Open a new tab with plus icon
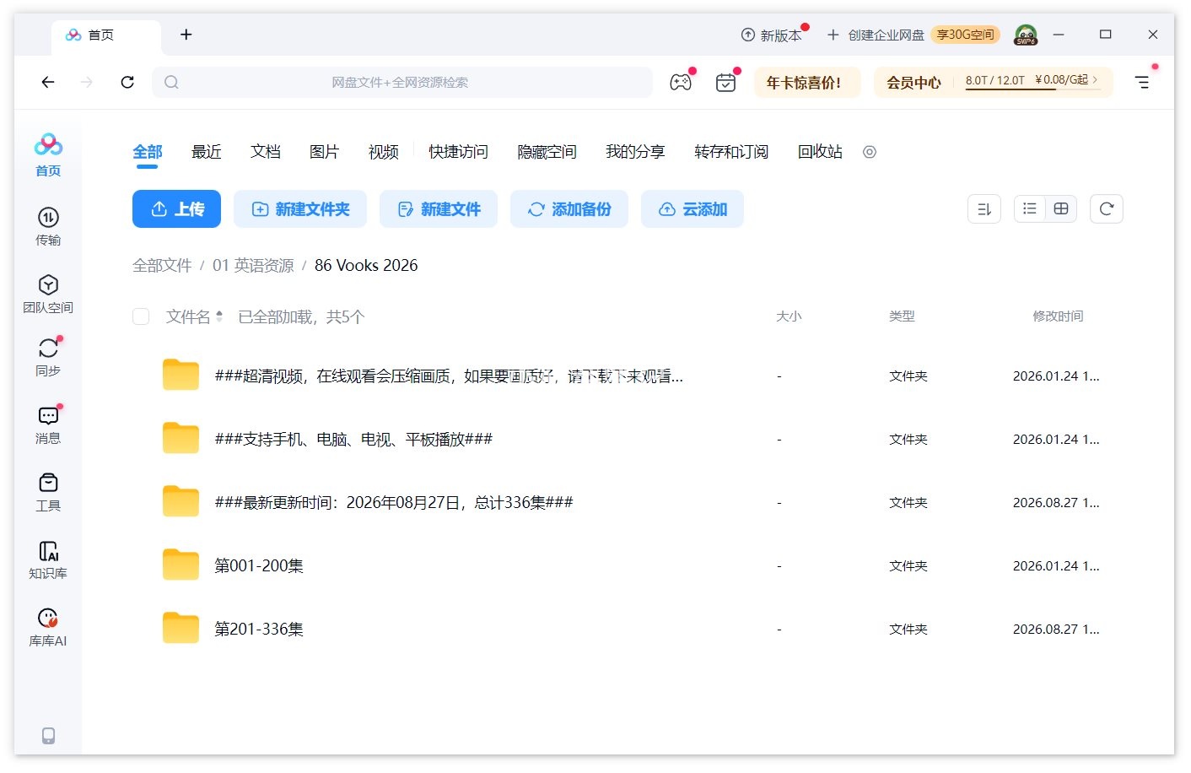This screenshot has height=773, width=1191. pyautogui.click(x=186, y=35)
